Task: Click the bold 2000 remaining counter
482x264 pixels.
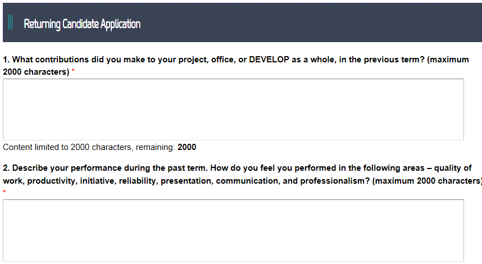Action: tap(187, 148)
